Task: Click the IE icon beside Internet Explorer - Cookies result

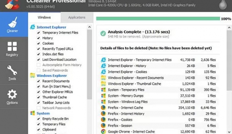Action: click(x=104, y=72)
